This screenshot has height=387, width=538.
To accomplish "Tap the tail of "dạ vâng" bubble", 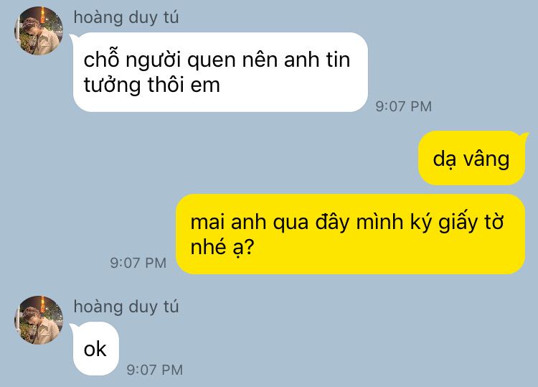I will point(524,136).
